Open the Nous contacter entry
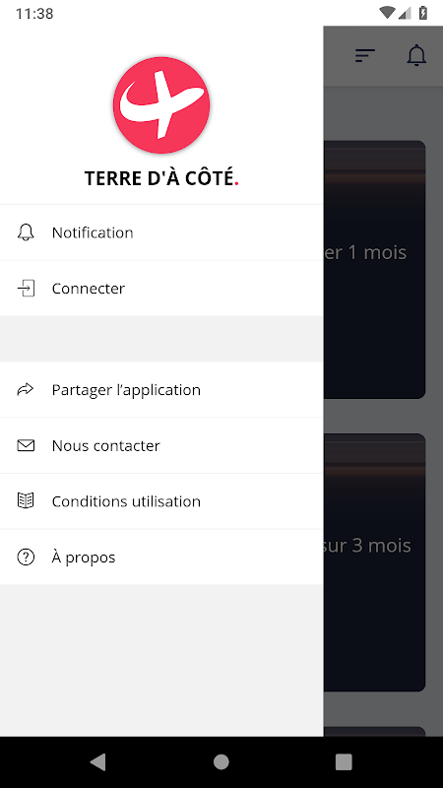 (x=161, y=445)
